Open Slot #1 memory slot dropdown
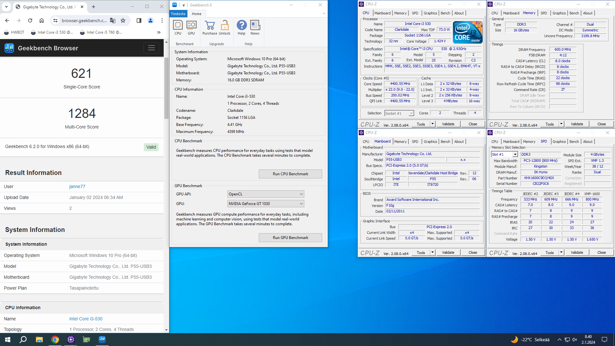 click(504, 154)
